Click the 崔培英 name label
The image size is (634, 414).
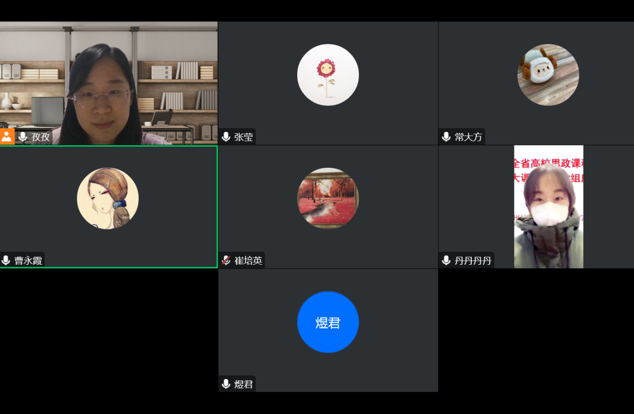tap(248, 260)
